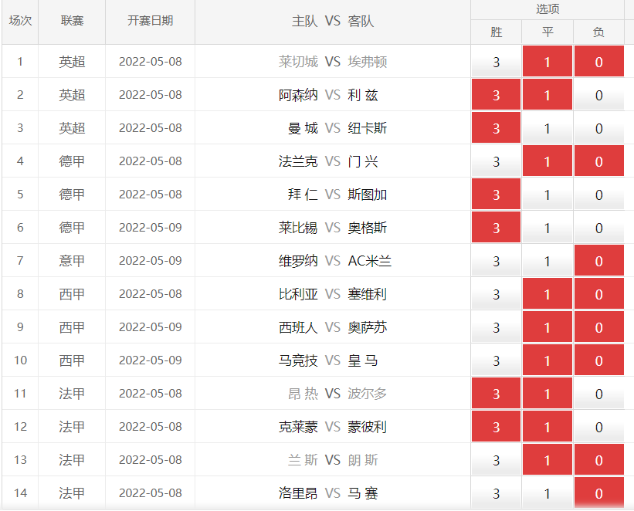Click 德甲 league cell in 法兰克 row

tap(72, 161)
